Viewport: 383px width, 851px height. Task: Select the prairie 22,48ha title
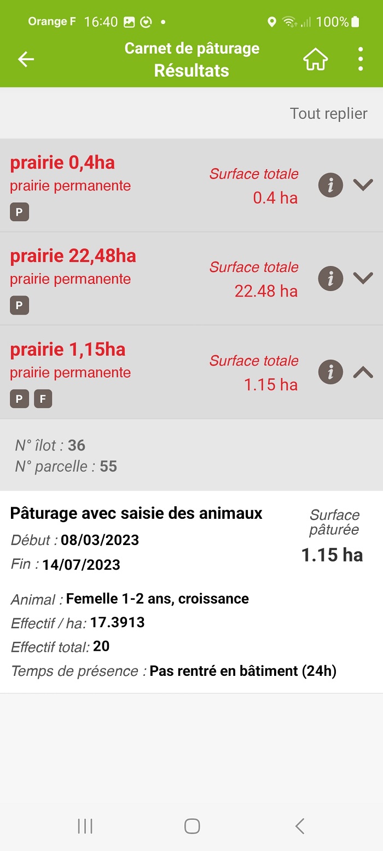73,256
